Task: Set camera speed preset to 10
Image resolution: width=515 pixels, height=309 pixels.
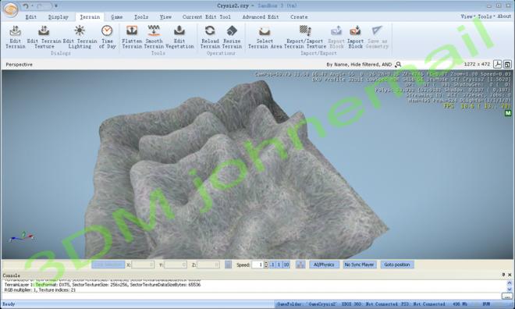Action: (x=286, y=265)
